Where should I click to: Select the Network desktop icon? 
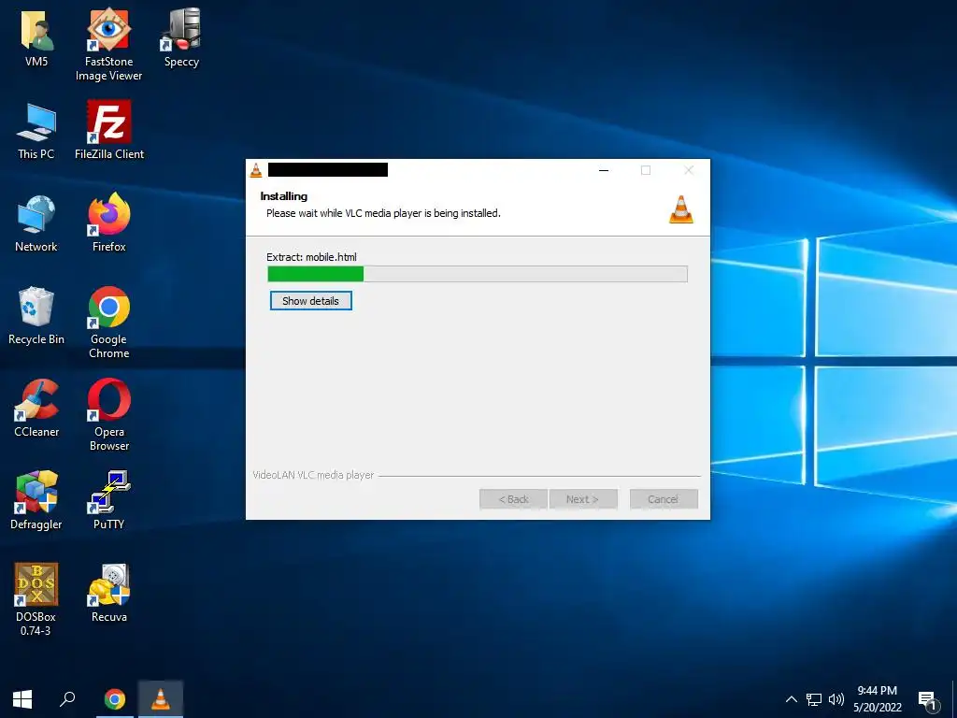(36, 223)
